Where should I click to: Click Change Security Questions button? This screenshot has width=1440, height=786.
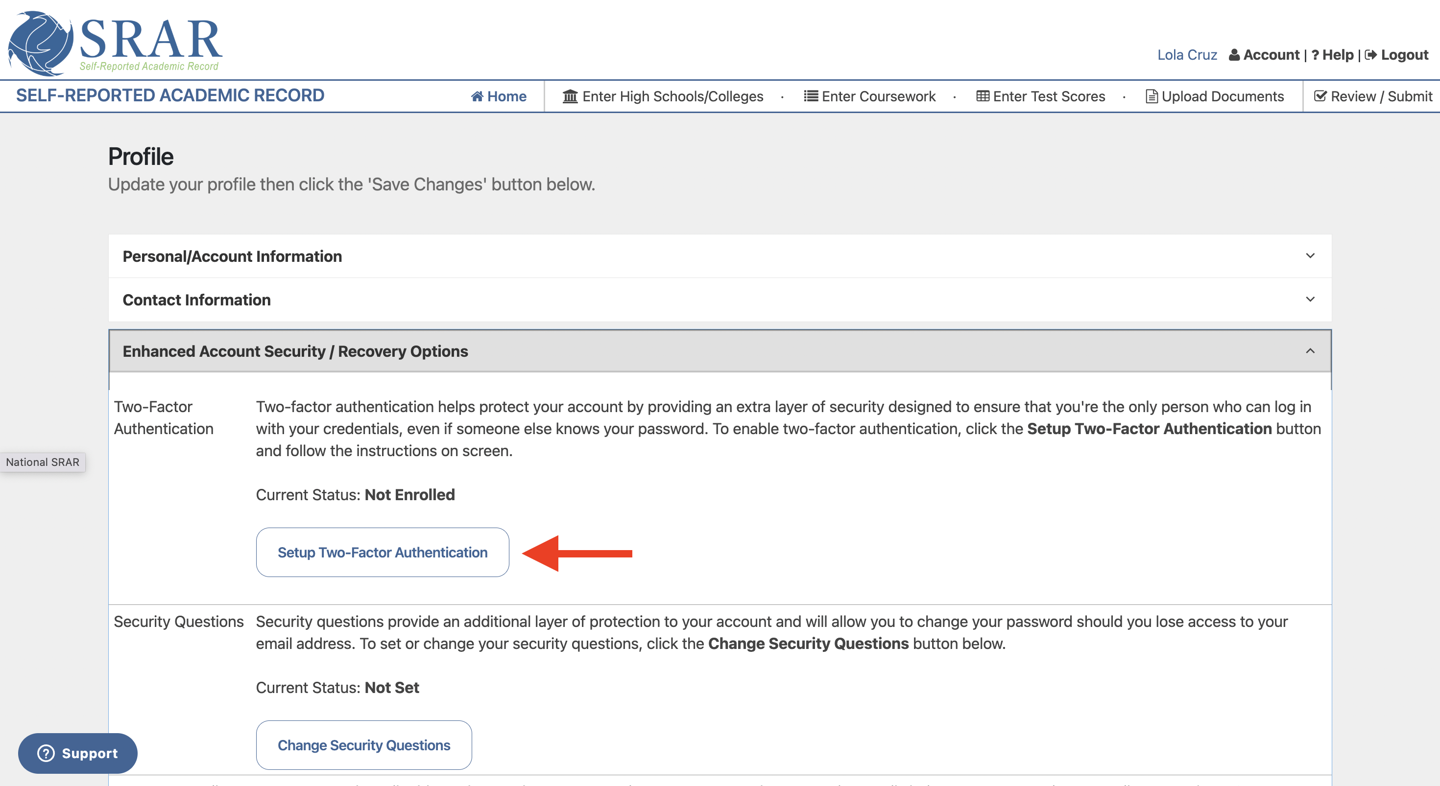364,745
